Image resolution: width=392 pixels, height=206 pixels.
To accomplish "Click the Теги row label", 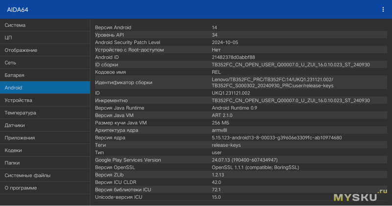I will pos(100,145).
